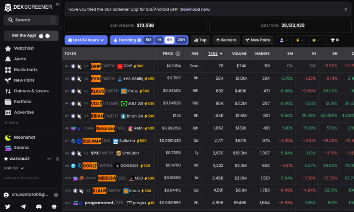Click the Get the App! button
The image size is (354, 212).
(x=31, y=35)
